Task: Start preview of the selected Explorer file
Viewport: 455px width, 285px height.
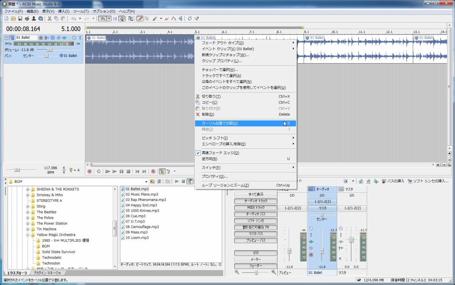Action: [177, 181]
